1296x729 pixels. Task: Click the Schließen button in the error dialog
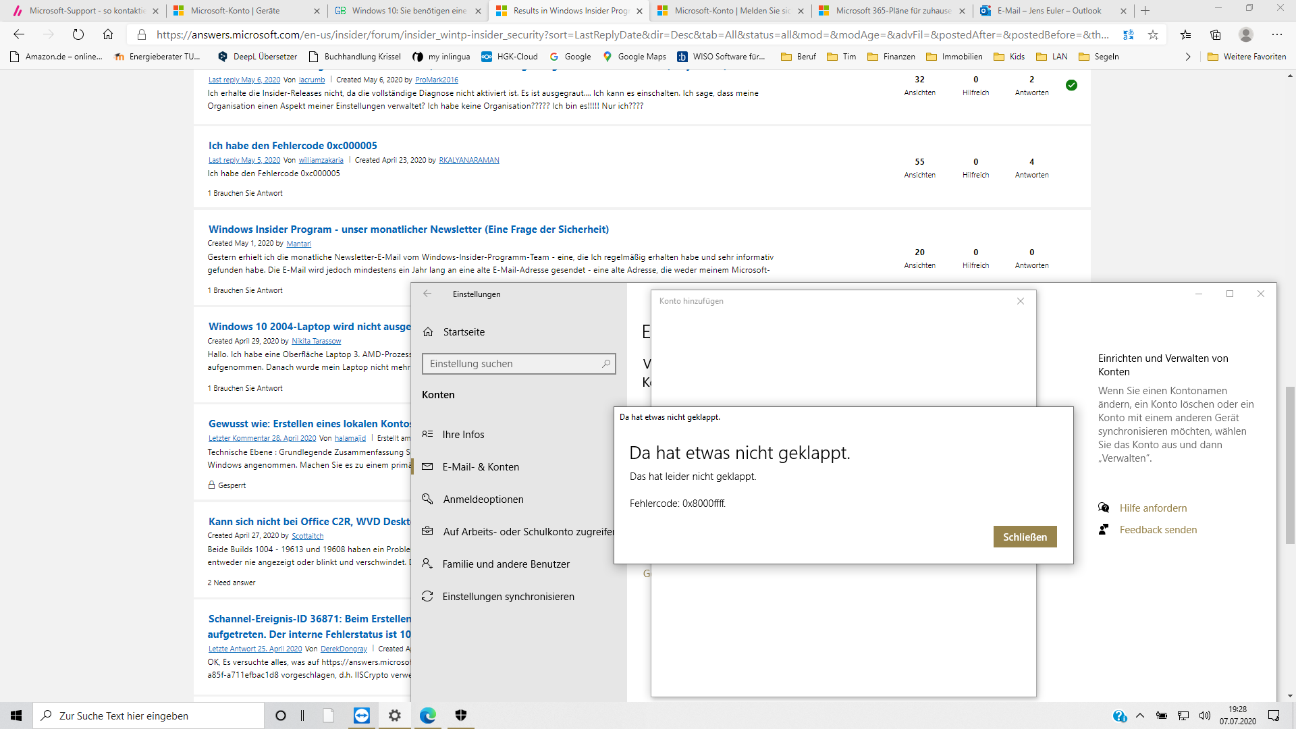pyautogui.click(x=1025, y=537)
